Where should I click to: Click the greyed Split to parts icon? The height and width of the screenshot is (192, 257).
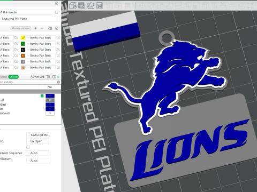tap(118, 6)
